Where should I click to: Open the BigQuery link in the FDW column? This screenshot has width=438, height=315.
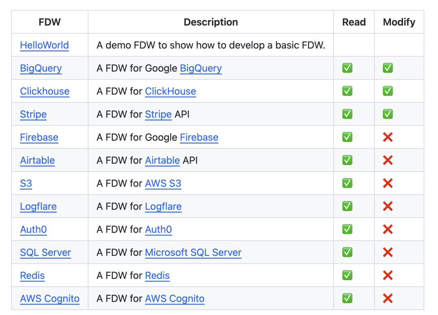41,68
